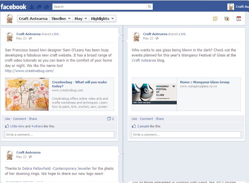The image size is (249, 183).
Task: Click Craft Aotearoa name in header
Action: (x=242, y=7)
